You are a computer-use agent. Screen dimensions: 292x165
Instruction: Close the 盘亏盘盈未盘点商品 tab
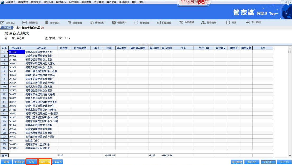(42, 28)
